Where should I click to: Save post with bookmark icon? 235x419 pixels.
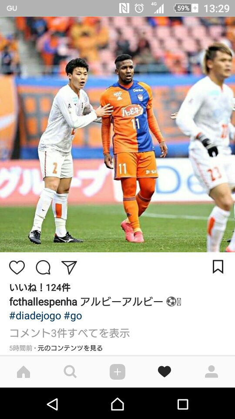(218, 267)
